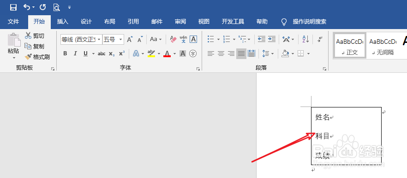Open the 字体 dialog launcher

tap(198, 69)
